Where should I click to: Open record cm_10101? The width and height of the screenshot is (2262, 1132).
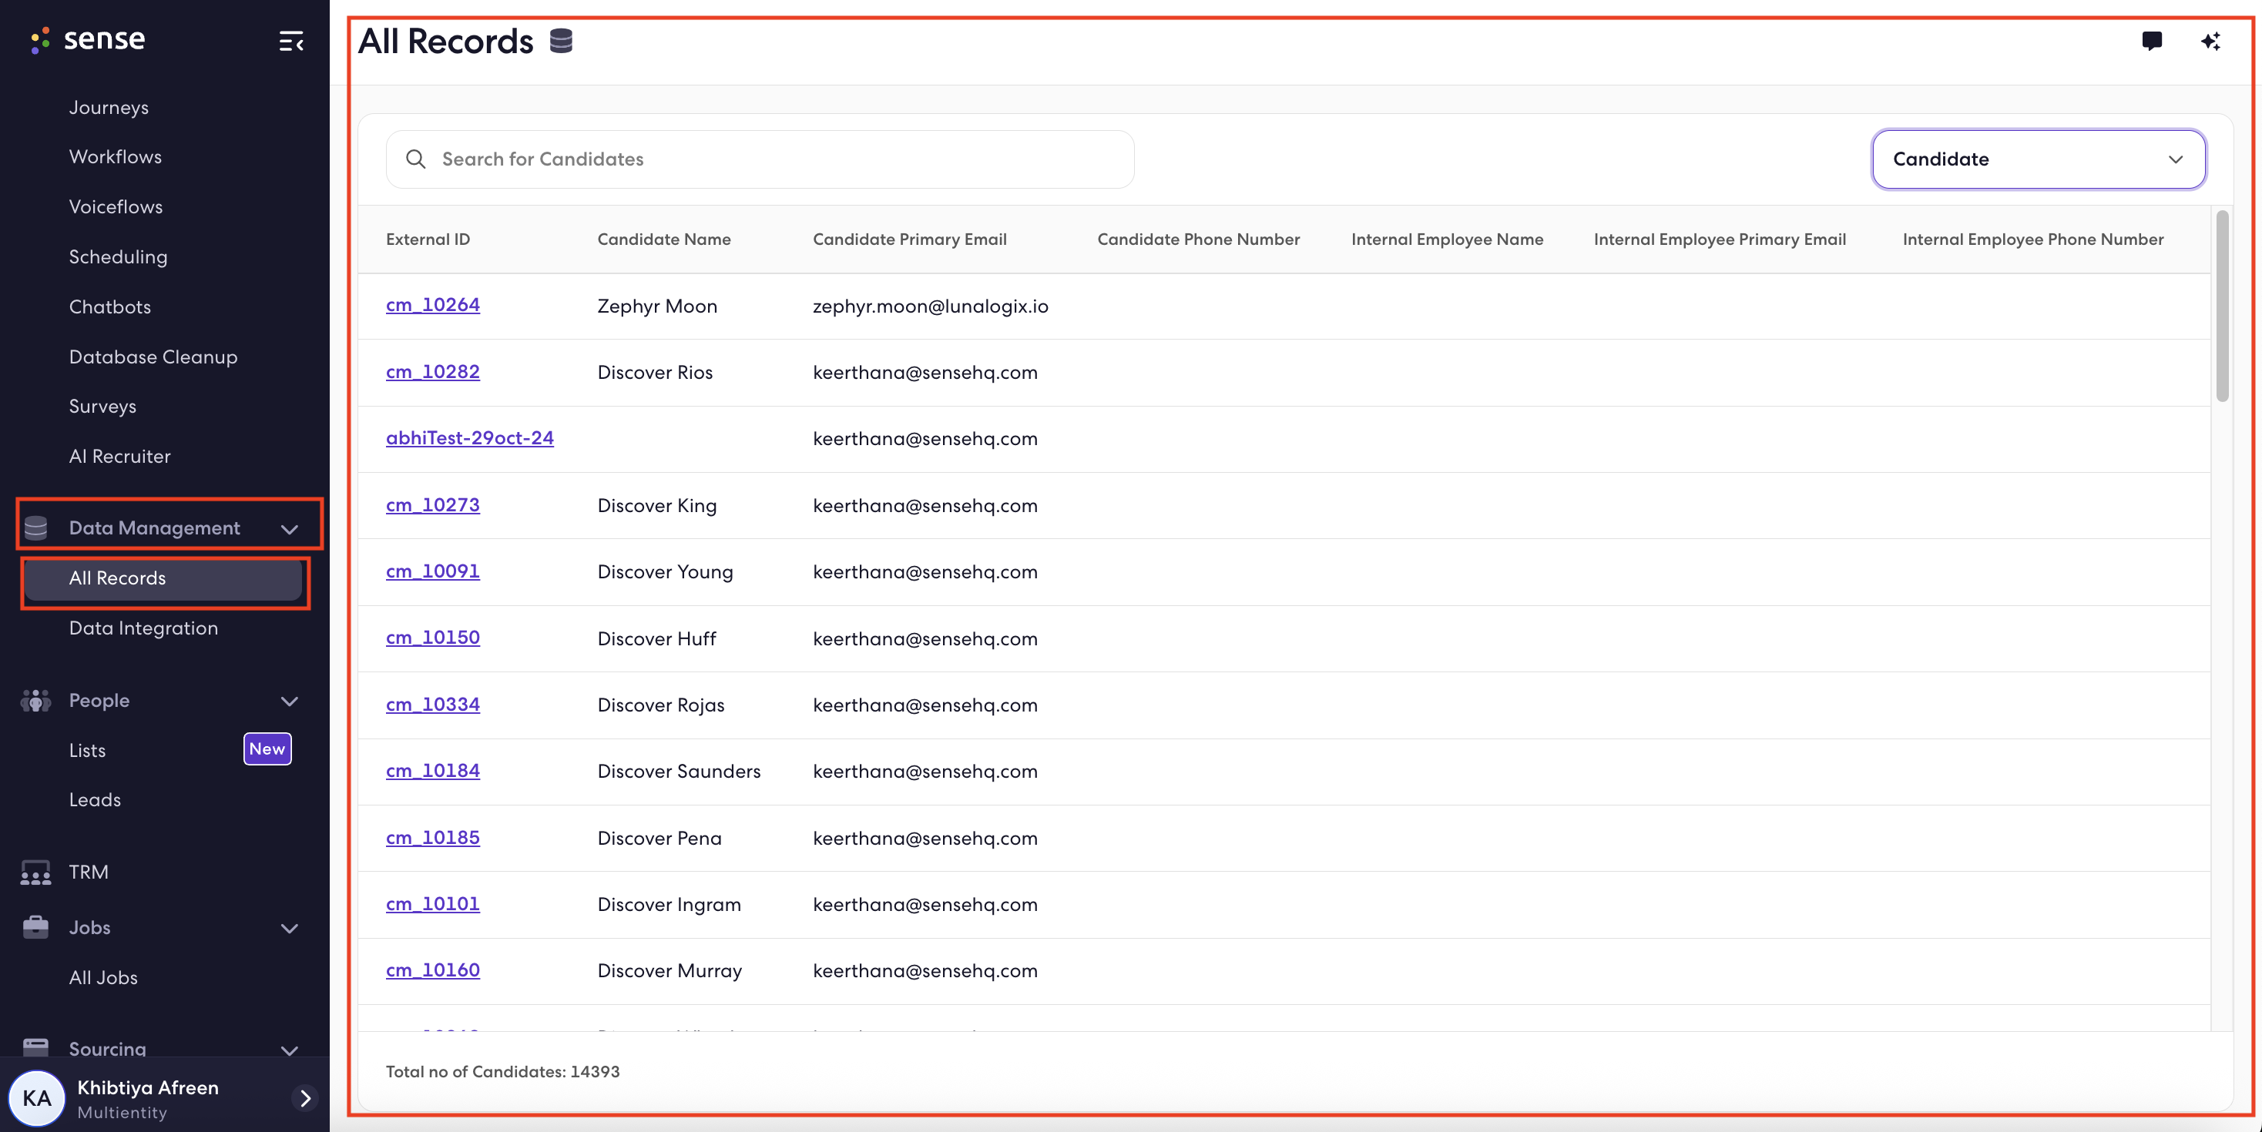433,903
